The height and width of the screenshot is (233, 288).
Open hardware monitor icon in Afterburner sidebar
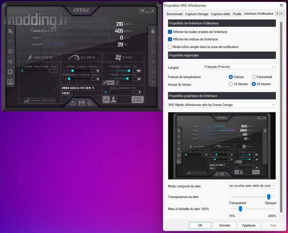(10, 82)
